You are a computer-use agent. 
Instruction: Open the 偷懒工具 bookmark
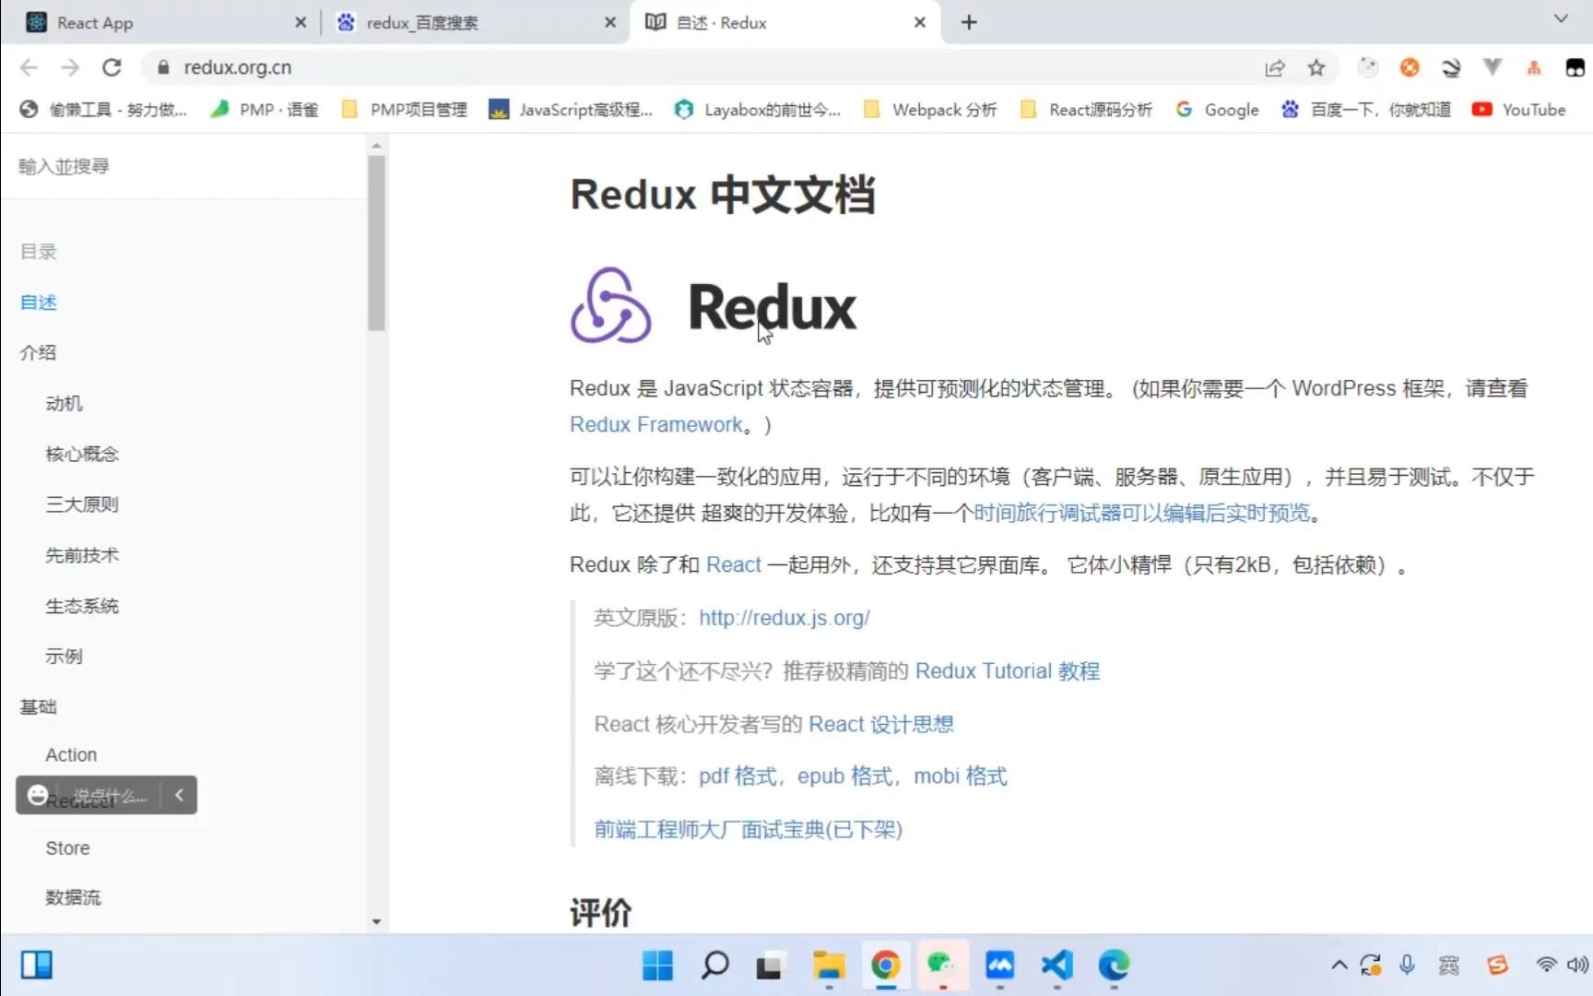click(x=103, y=110)
